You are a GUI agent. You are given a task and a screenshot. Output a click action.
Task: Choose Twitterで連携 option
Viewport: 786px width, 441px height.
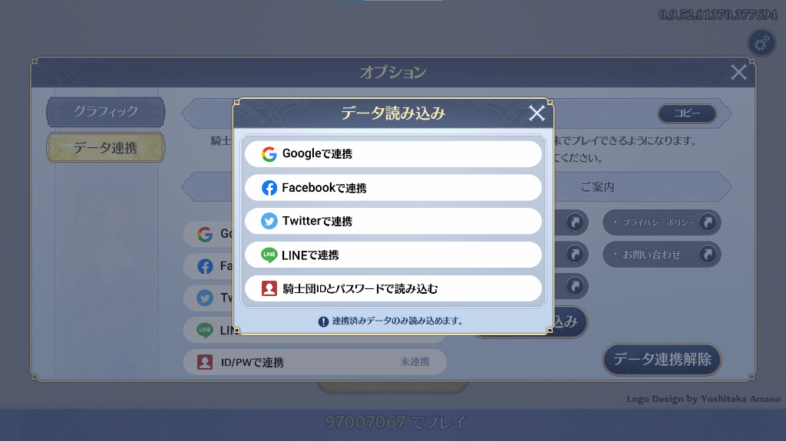coord(393,221)
